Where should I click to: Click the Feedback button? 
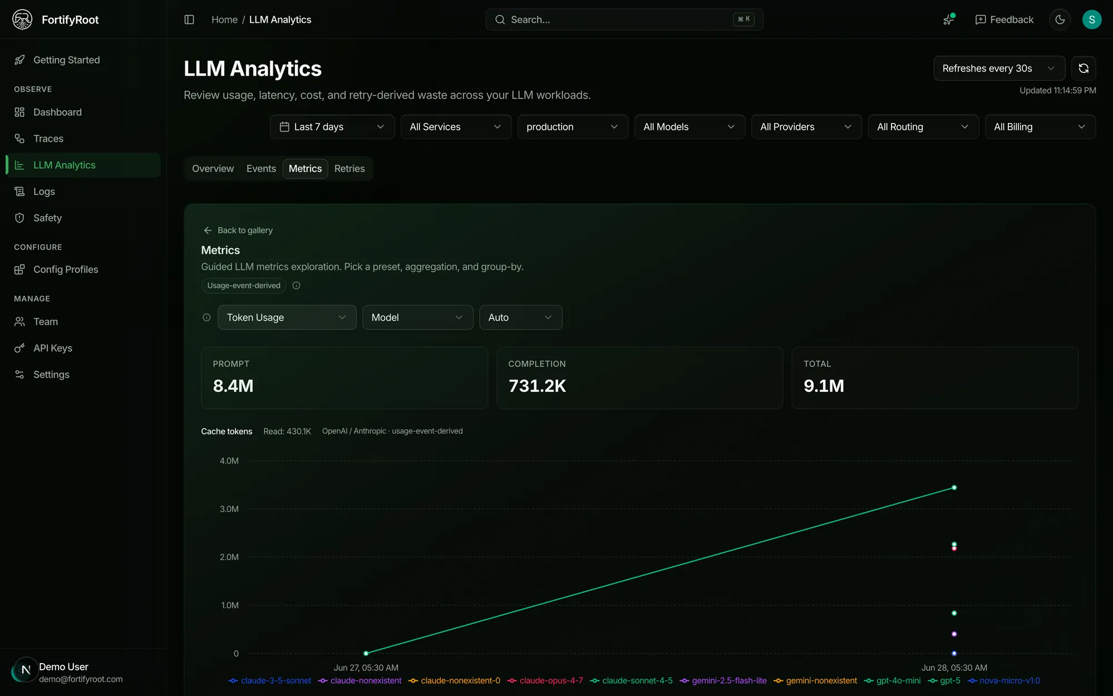point(1004,19)
